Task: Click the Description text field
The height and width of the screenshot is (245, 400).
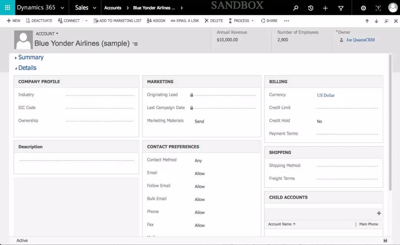Action: tap(76, 161)
